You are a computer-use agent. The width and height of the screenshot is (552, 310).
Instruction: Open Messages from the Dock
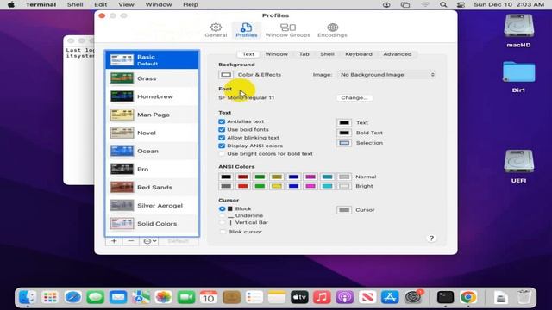click(96, 297)
